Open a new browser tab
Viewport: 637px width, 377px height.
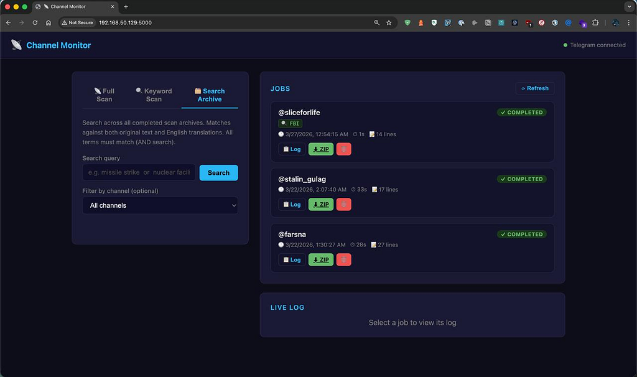(x=126, y=6)
